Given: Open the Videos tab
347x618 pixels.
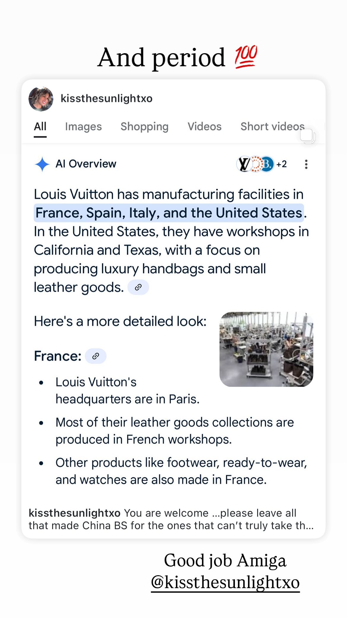Looking at the screenshot, I should point(204,127).
